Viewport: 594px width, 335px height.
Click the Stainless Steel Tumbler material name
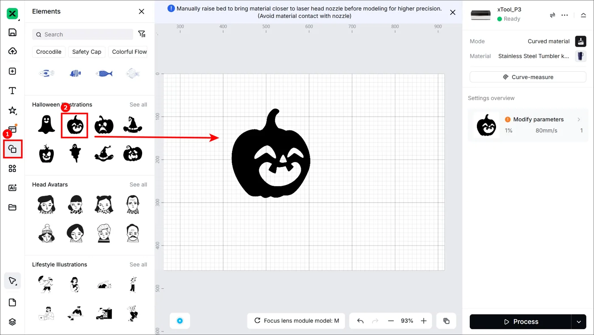point(534,56)
